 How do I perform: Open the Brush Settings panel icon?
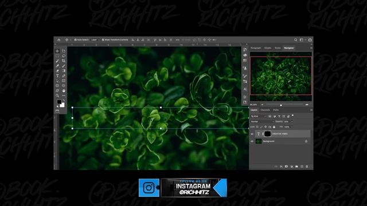pyautogui.click(x=245, y=76)
